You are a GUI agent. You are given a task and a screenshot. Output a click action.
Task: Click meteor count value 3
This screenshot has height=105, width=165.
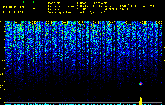point(37,12)
